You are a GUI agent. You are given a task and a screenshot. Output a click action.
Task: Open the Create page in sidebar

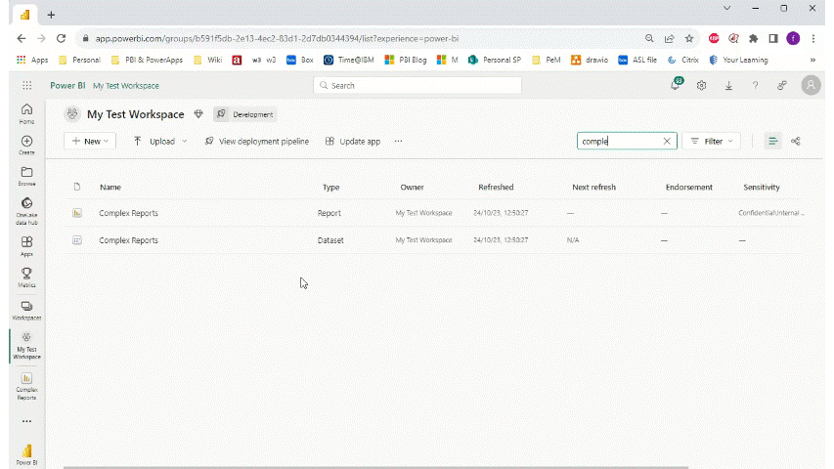[x=26, y=145]
